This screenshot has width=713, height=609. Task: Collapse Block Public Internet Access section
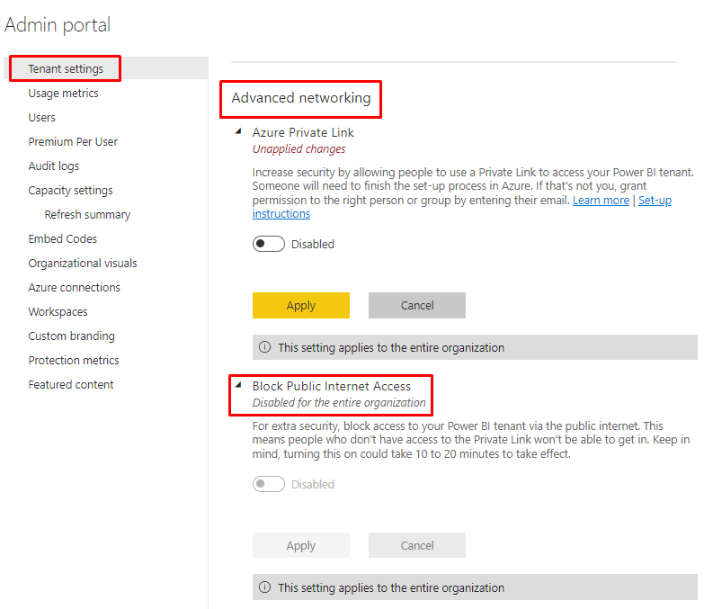(238, 386)
